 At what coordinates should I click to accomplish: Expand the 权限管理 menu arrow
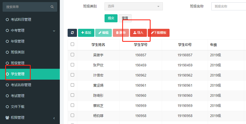(54, 118)
